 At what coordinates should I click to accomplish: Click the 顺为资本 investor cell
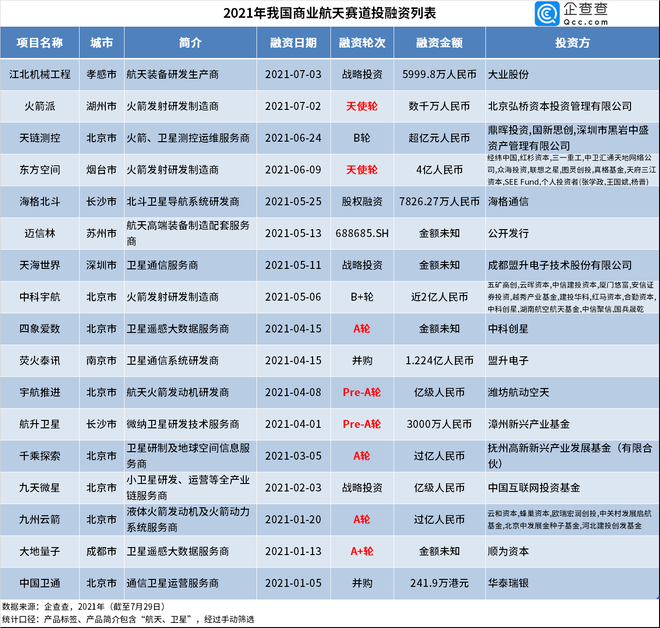(x=572, y=551)
